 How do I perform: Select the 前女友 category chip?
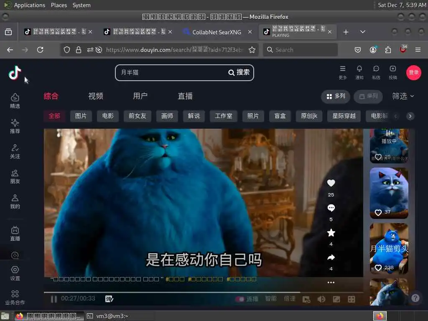138,116
